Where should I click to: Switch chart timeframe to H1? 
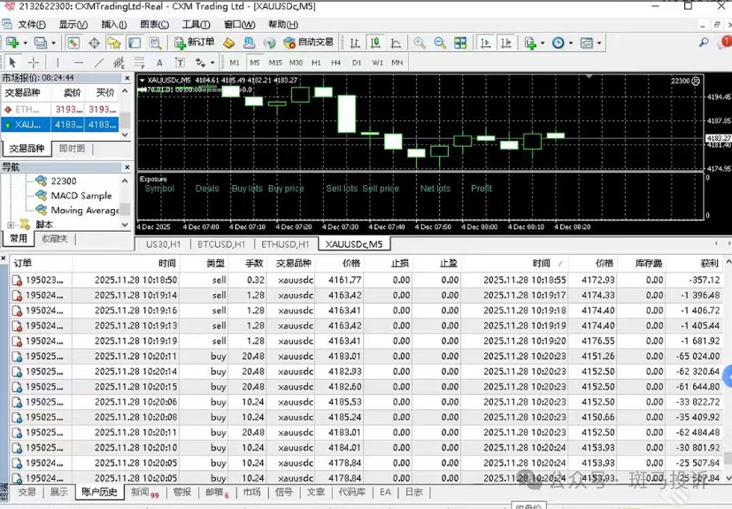316,63
